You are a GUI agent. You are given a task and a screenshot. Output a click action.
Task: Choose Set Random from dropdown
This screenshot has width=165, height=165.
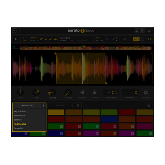tap(19, 115)
